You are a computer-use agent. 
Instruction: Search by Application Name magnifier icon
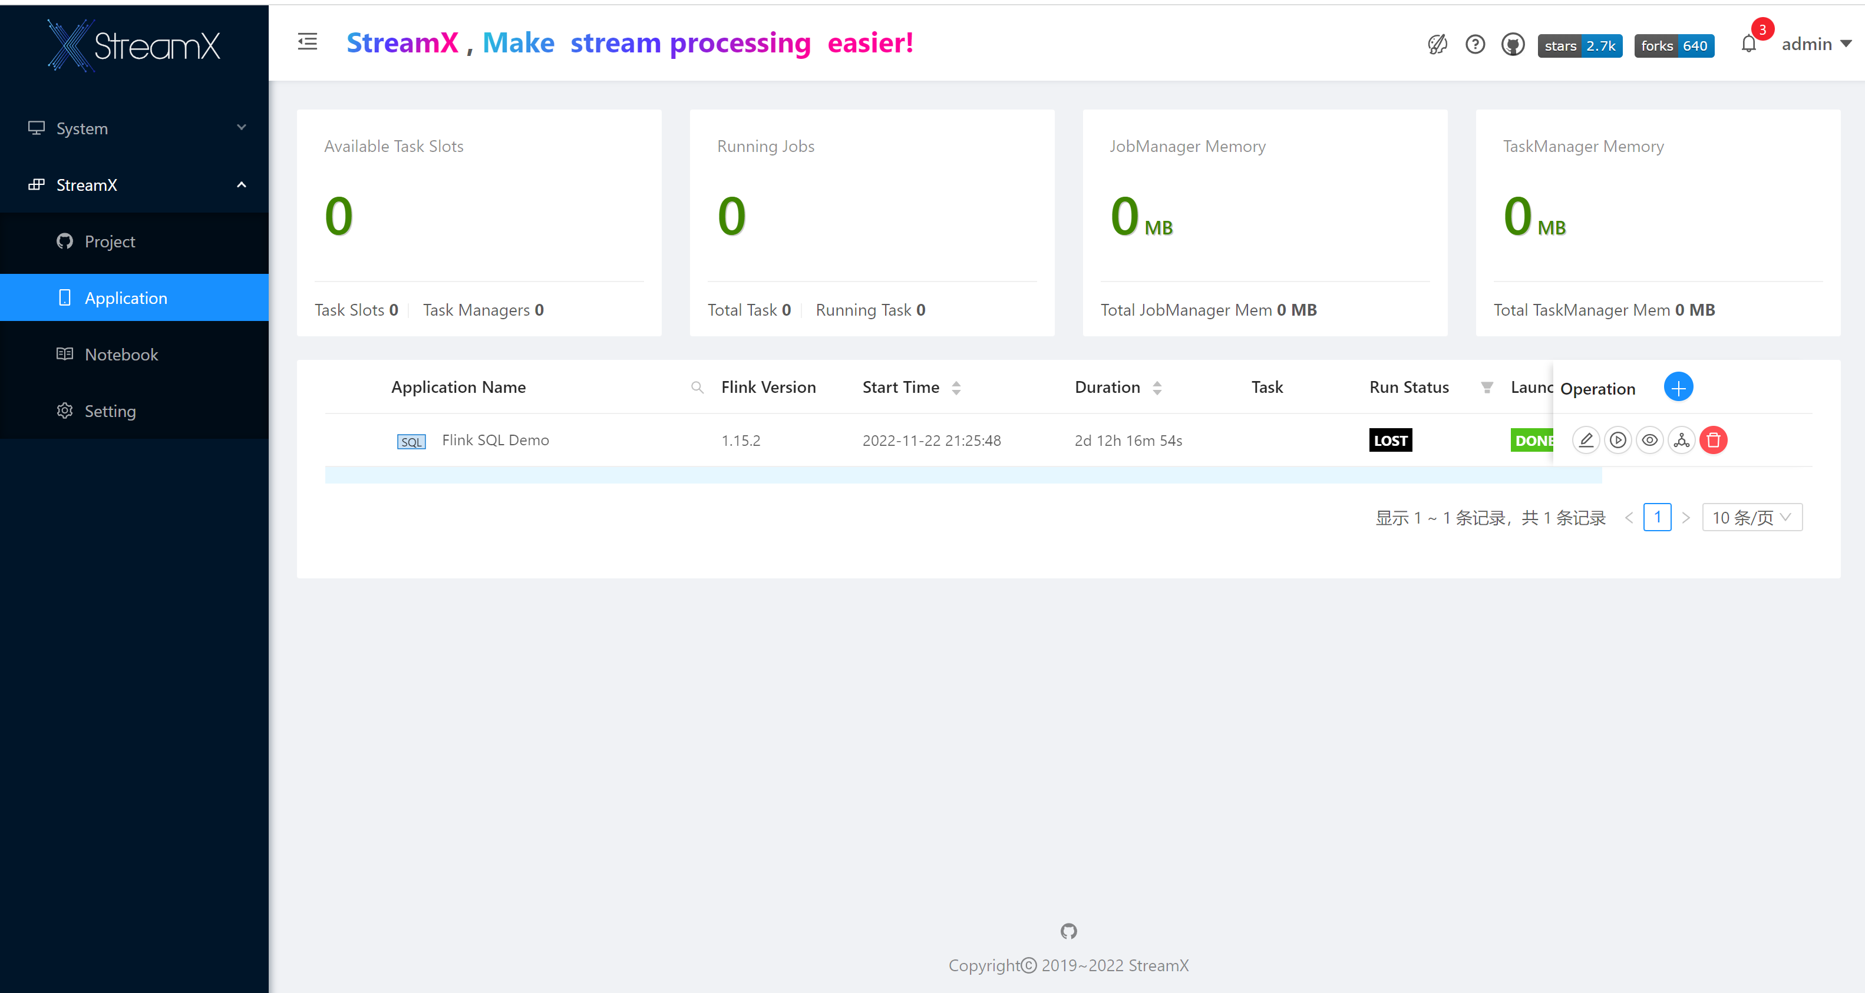pos(697,387)
